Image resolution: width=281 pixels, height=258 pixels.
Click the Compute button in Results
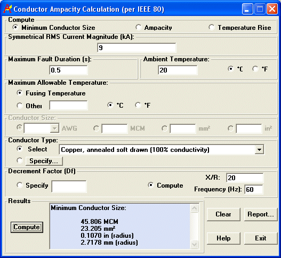tap(27, 227)
